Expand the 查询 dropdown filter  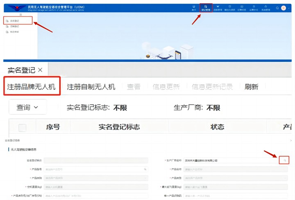(27, 107)
